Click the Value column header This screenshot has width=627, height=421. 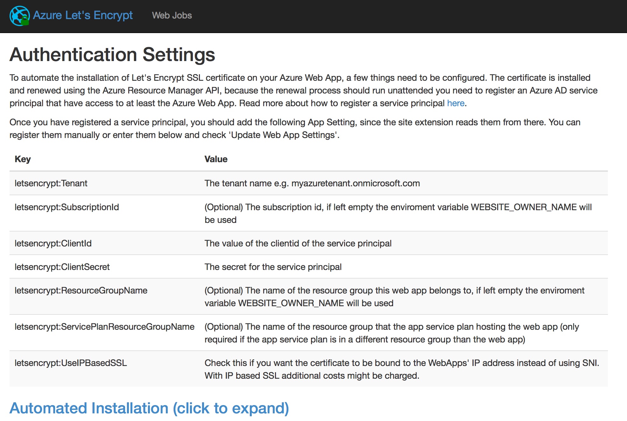click(x=216, y=159)
